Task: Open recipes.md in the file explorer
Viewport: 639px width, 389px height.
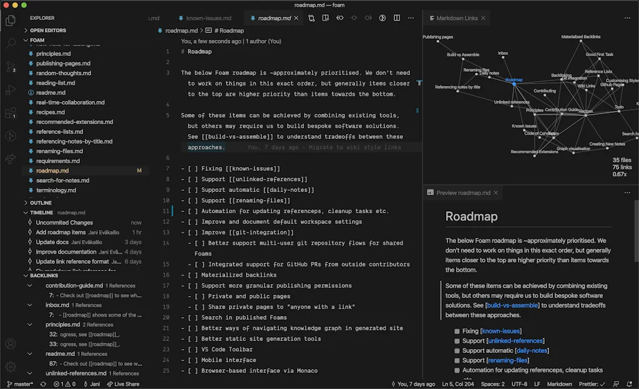Action: point(50,112)
